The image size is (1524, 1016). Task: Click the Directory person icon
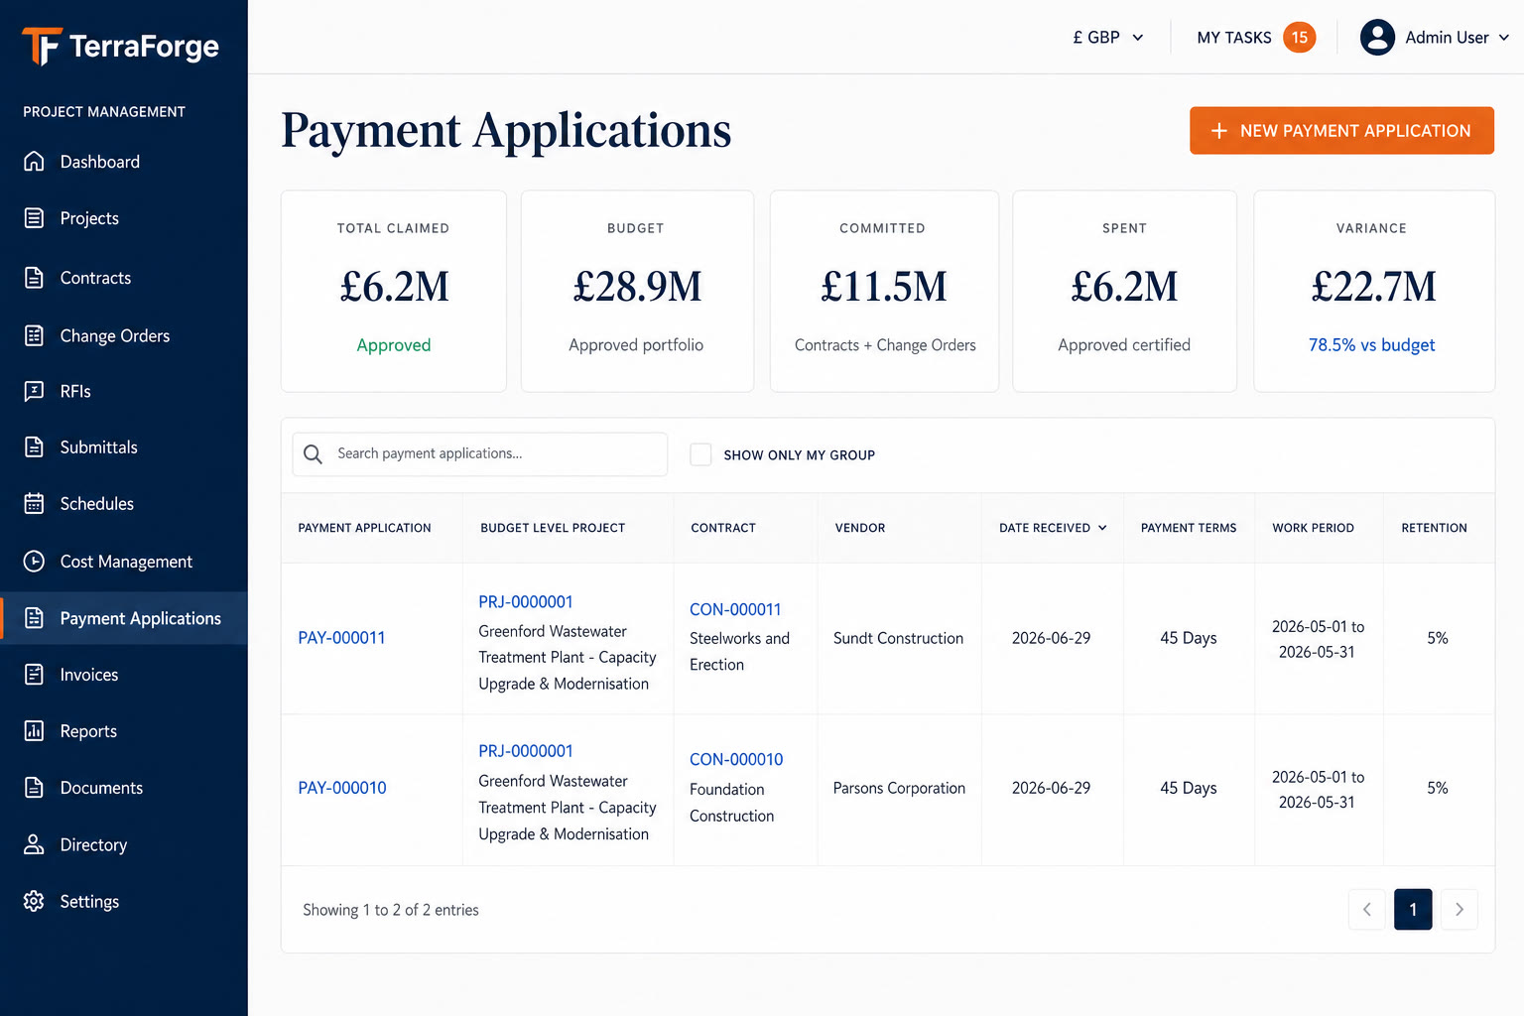[34, 844]
